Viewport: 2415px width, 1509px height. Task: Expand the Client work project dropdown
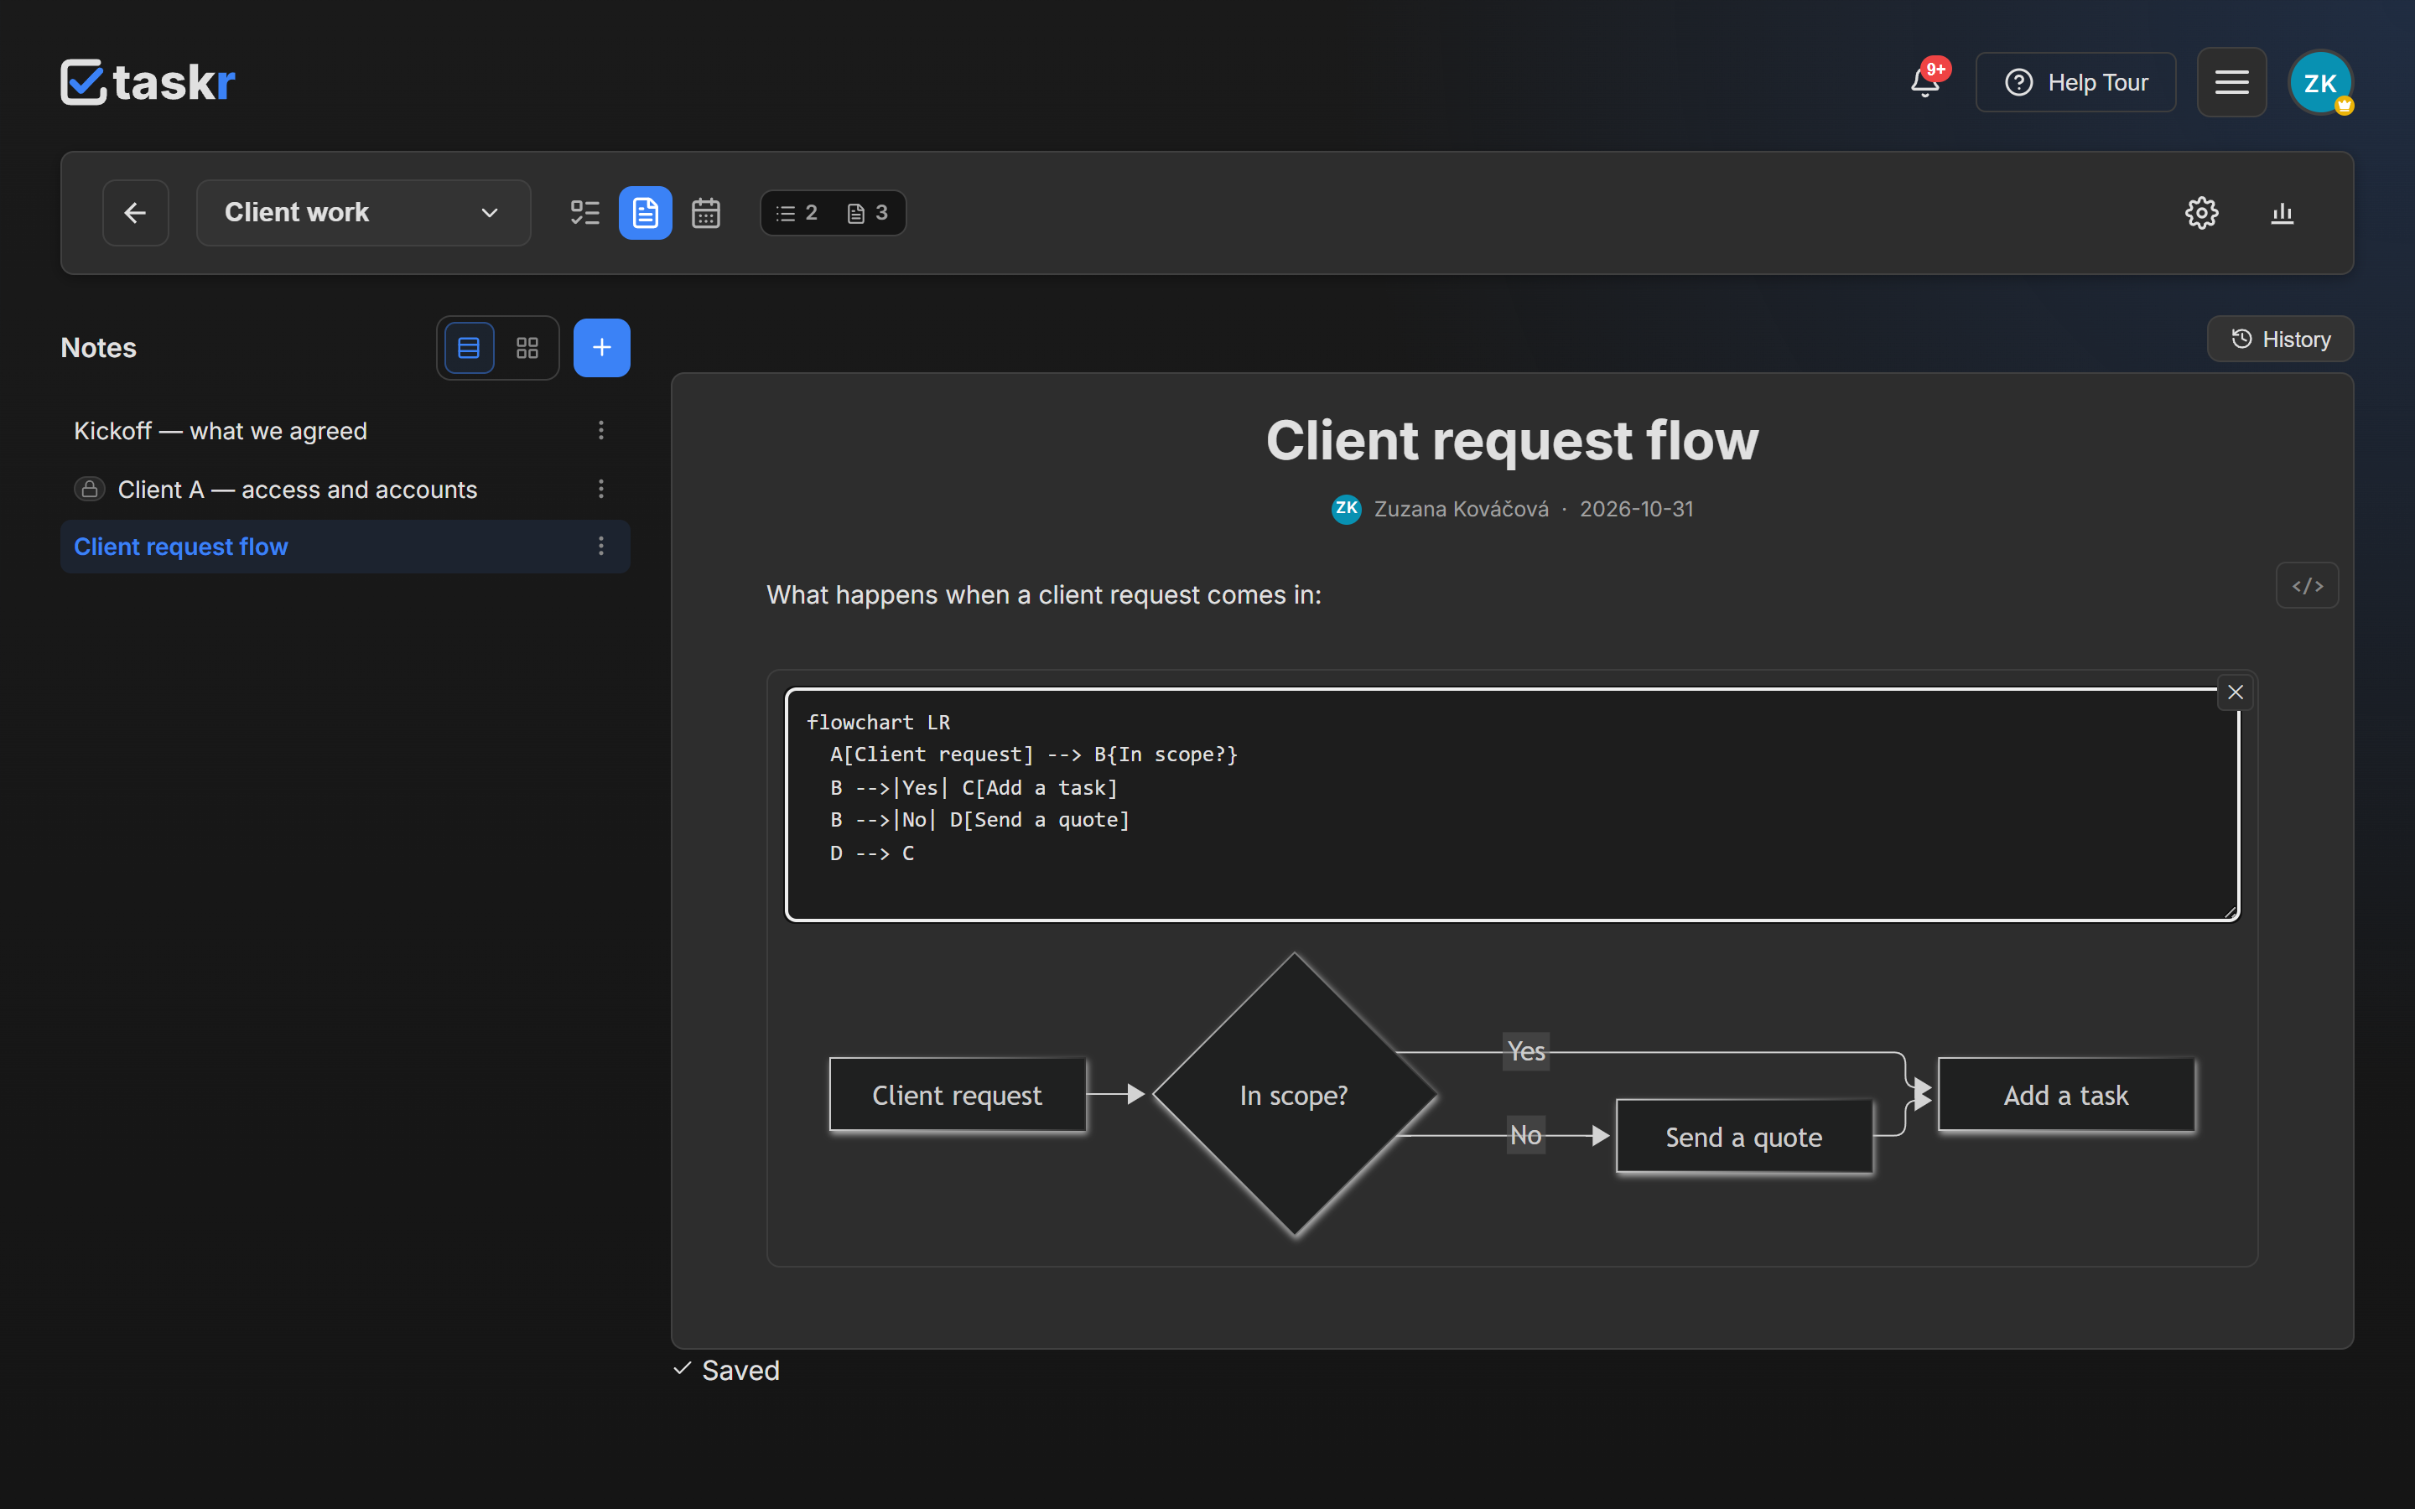(x=363, y=213)
